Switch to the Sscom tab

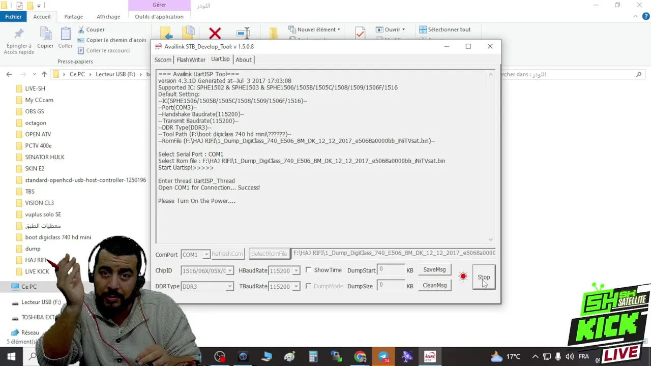click(x=163, y=59)
